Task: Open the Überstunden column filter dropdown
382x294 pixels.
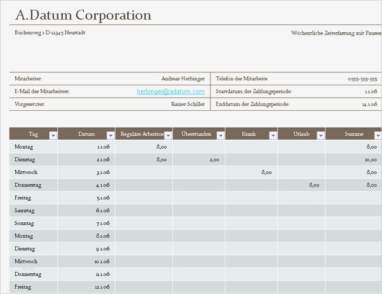Action: point(221,135)
